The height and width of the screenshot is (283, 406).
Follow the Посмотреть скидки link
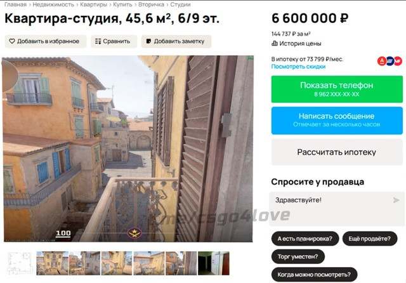pos(298,67)
